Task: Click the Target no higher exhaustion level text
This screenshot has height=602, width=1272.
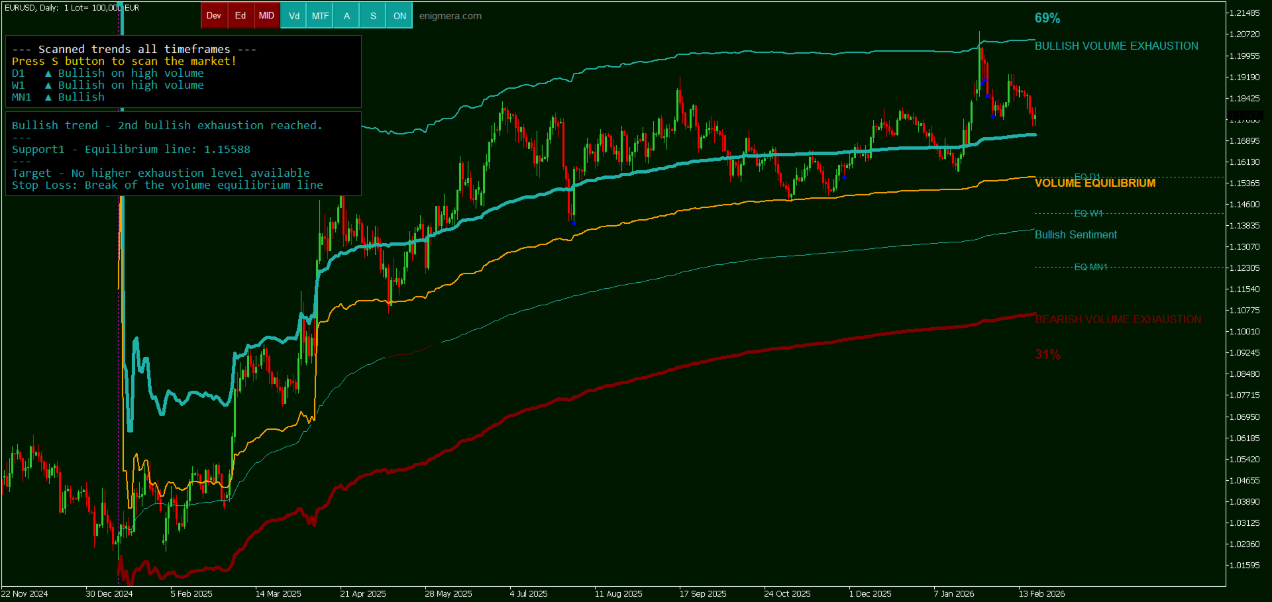Action: tap(161, 174)
